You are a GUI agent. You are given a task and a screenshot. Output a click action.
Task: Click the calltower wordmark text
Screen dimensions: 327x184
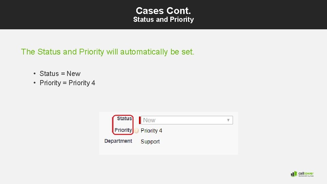(306, 173)
